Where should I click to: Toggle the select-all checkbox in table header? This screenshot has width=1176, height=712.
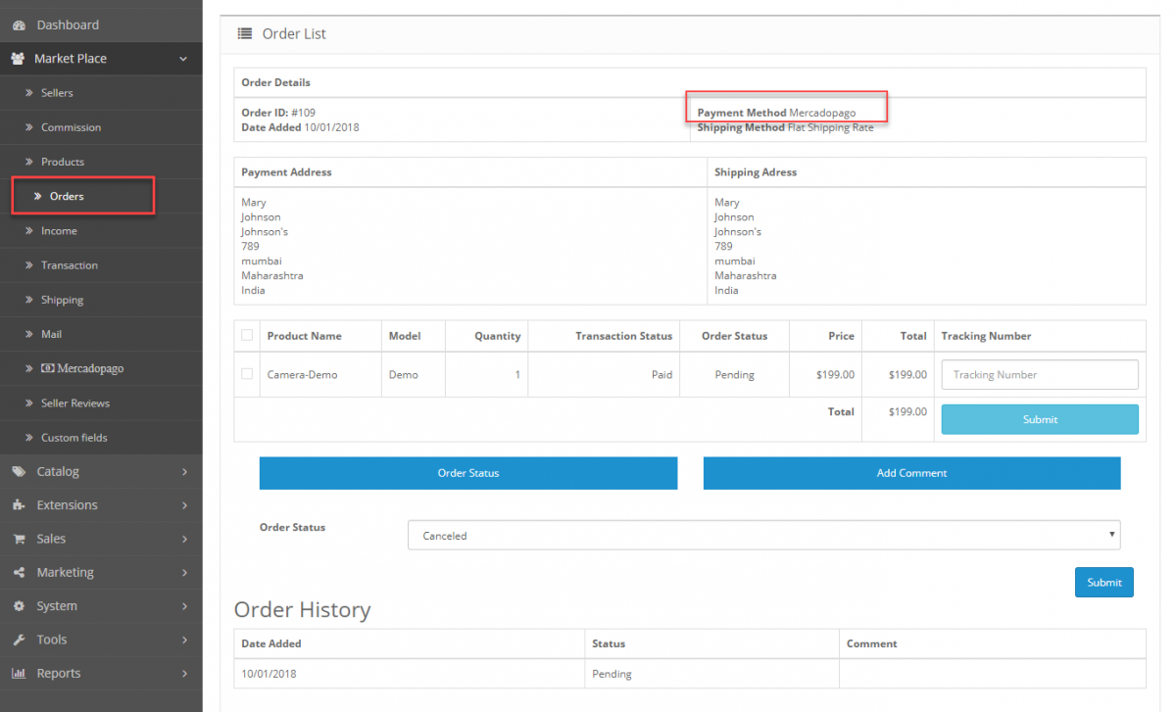pos(247,335)
